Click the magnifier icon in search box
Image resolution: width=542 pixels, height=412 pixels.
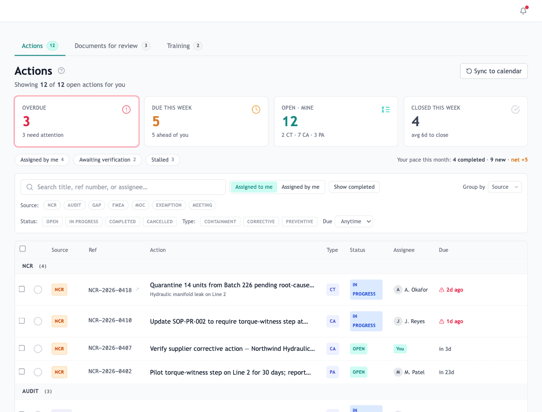pos(30,187)
